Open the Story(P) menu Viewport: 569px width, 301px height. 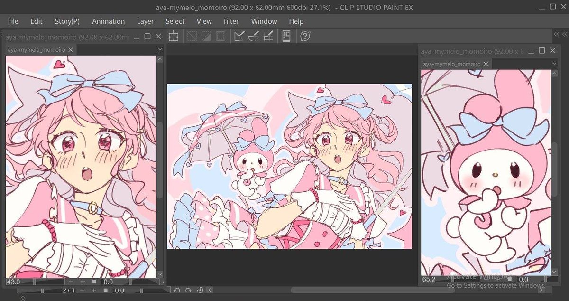pyautogui.click(x=67, y=21)
